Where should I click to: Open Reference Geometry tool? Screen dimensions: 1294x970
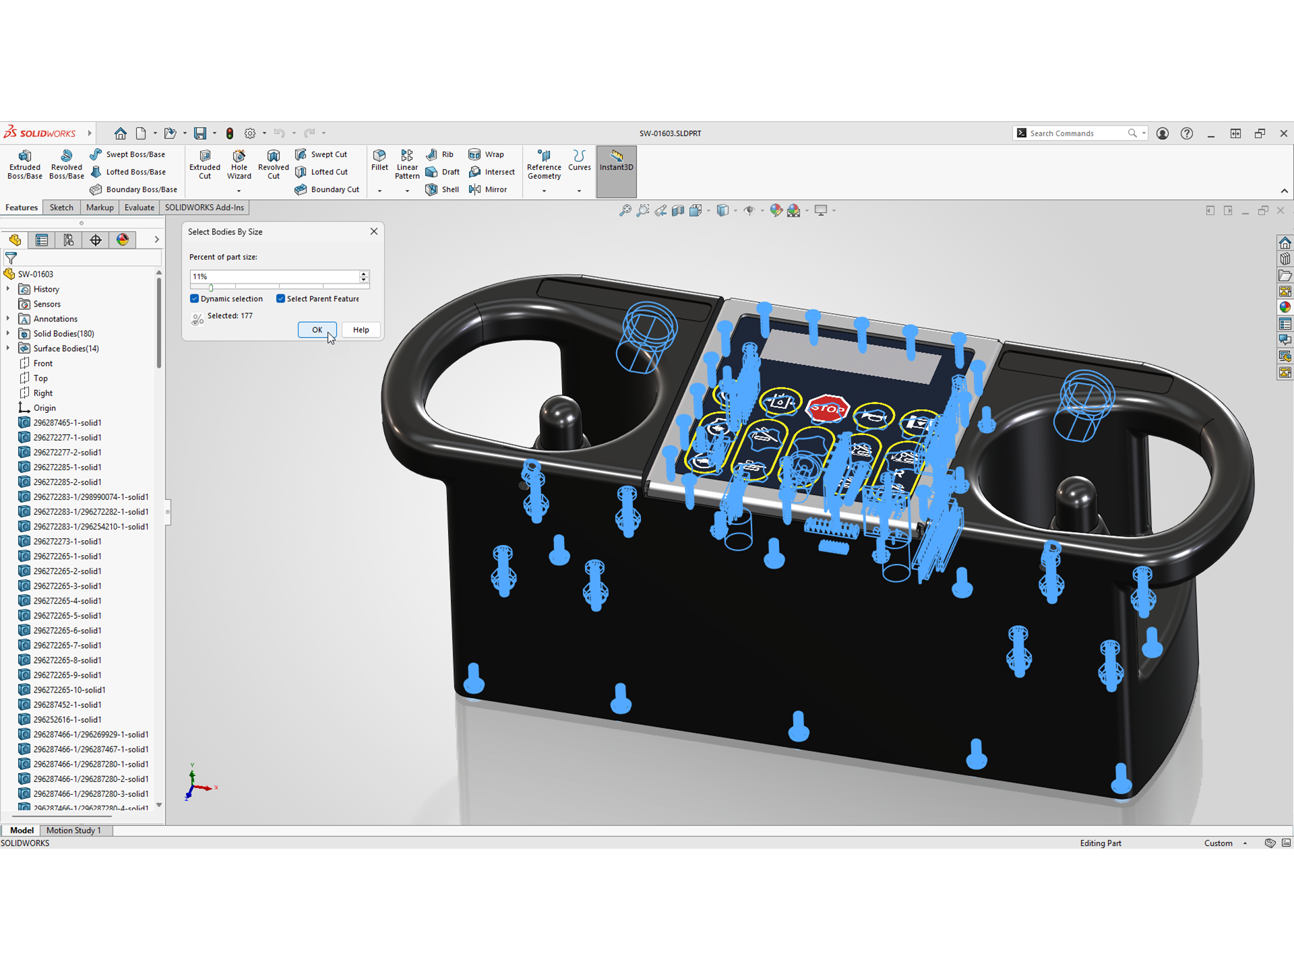click(x=544, y=164)
